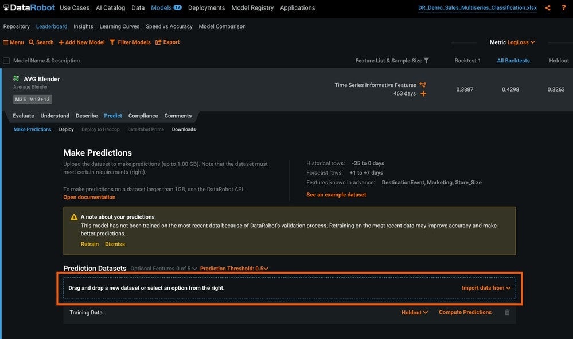Click the Training Data row label
The image size is (573, 339).
(x=86, y=312)
